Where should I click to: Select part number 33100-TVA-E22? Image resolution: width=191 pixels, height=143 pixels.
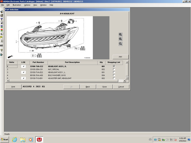coord(36,66)
